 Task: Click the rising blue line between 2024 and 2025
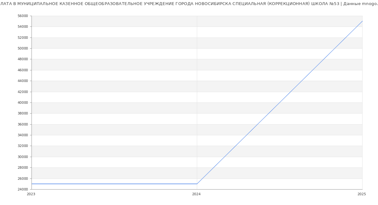click(279, 102)
